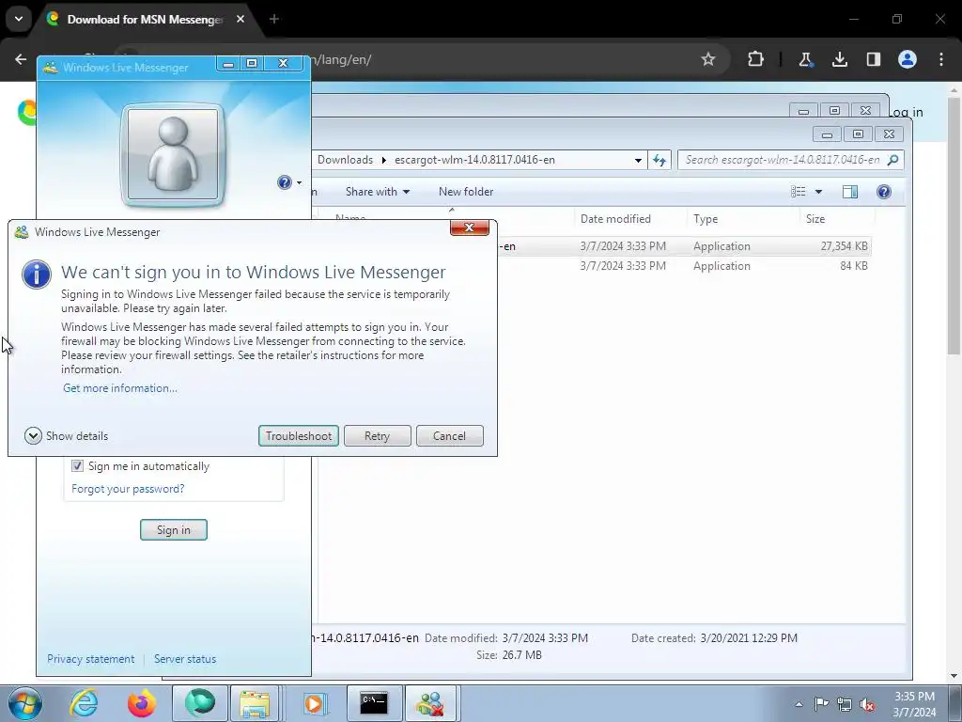This screenshot has height=722, width=962.
Task: Open the taskbar clock showing 3:35 PM
Action: pos(914,704)
